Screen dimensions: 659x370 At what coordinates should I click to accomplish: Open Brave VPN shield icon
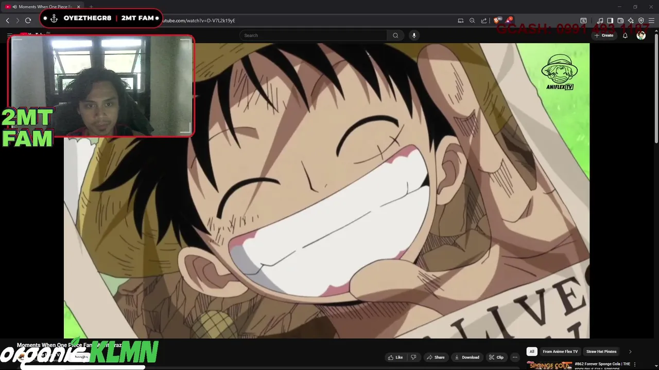(641, 21)
